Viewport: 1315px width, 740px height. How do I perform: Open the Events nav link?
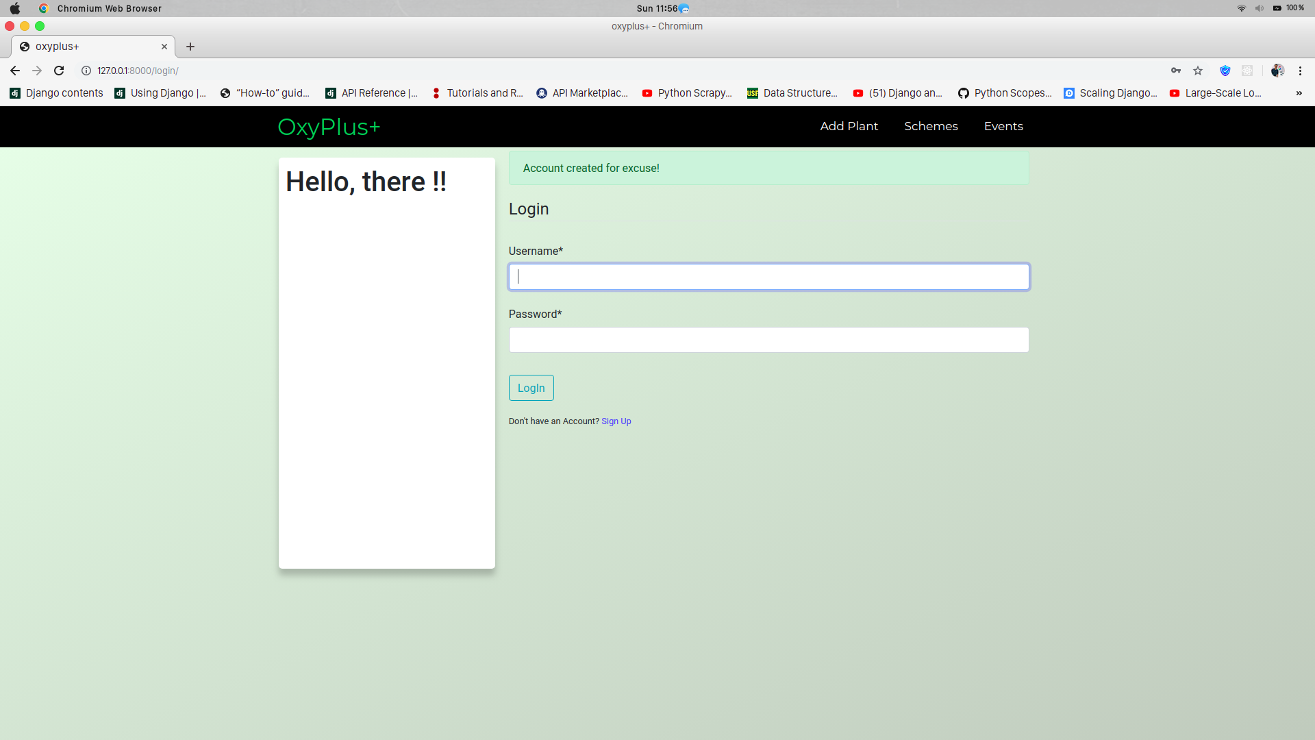pos(1003,126)
